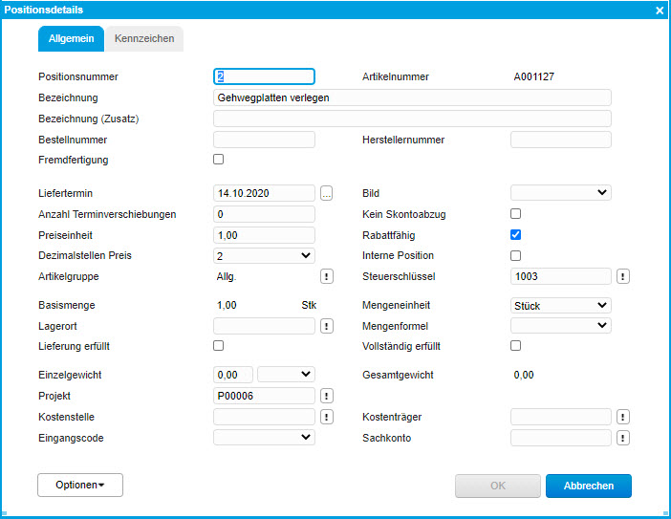Click lookup icon next to Artikelgruppe
Viewport: 671px width, 519px height.
[x=326, y=276]
